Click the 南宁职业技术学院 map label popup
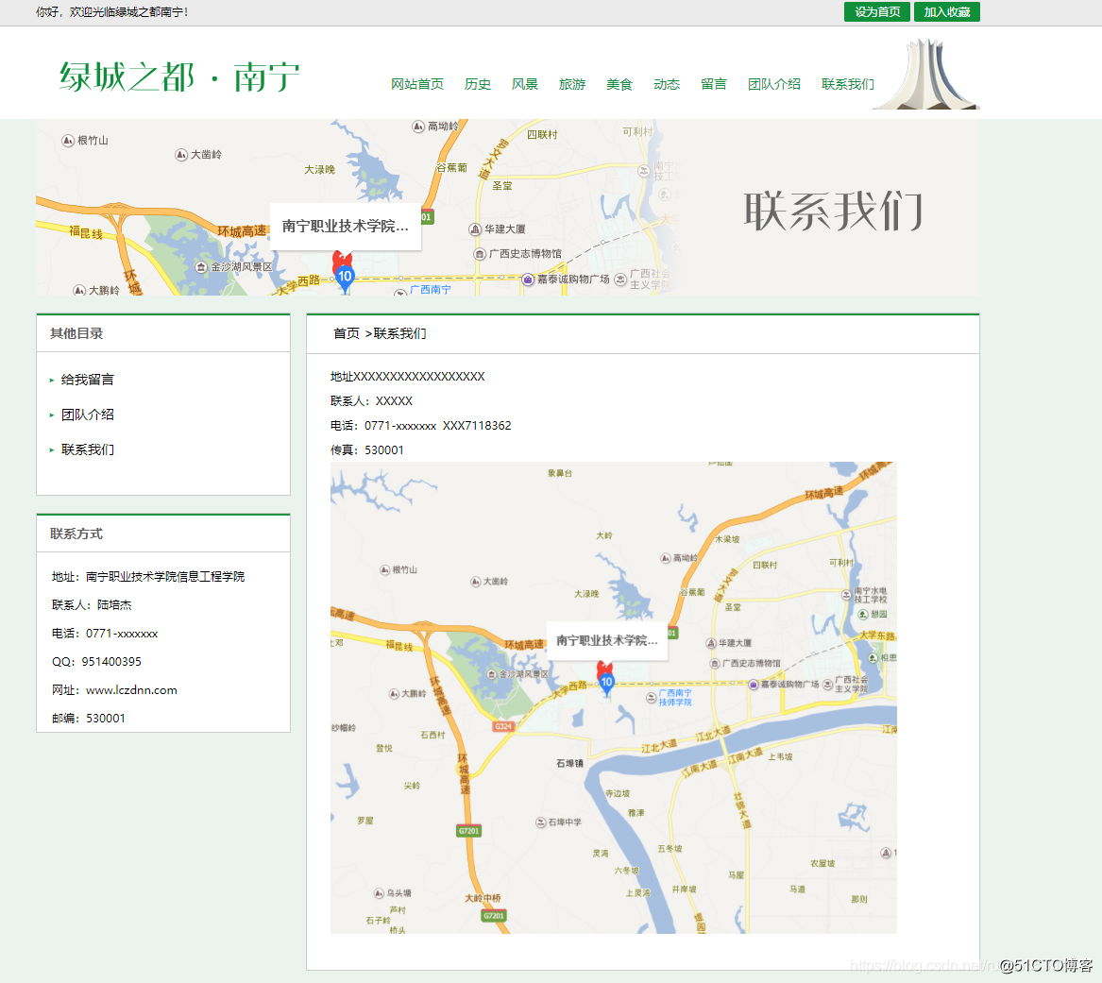This screenshot has height=983, width=1102. pos(606,640)
